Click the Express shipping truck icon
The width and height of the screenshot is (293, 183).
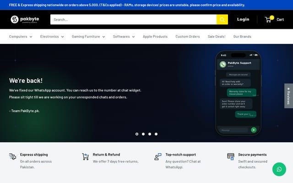(x=12, y=156)
